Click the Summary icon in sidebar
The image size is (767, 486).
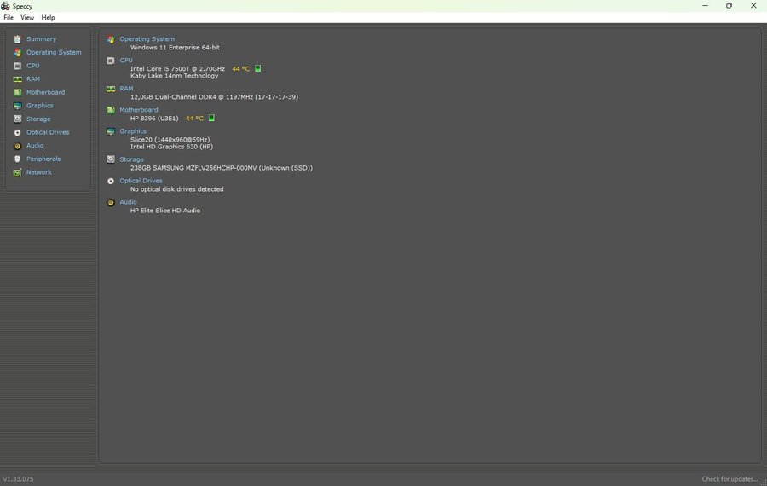point(18,39)
